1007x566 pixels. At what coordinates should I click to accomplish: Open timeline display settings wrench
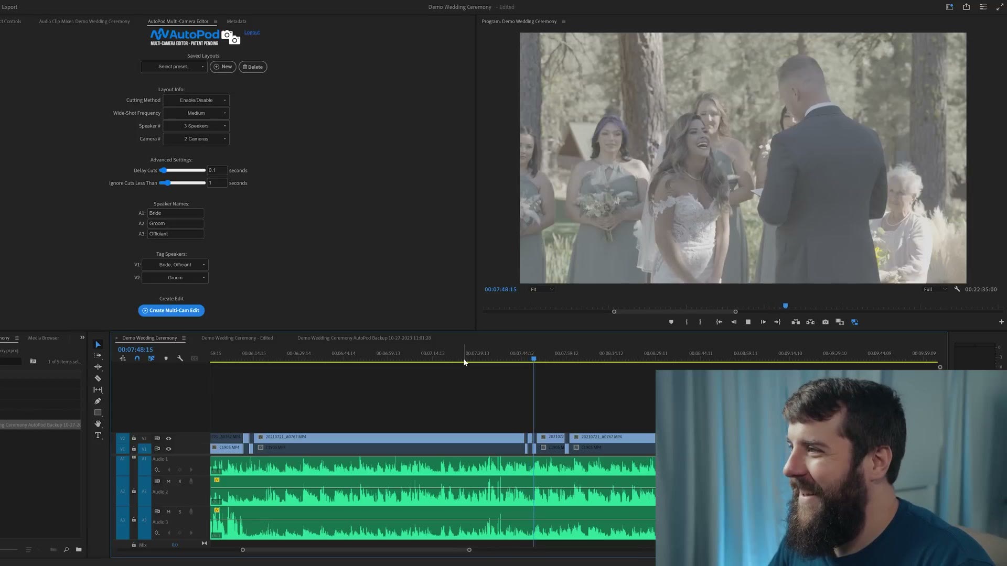[180, 358]
